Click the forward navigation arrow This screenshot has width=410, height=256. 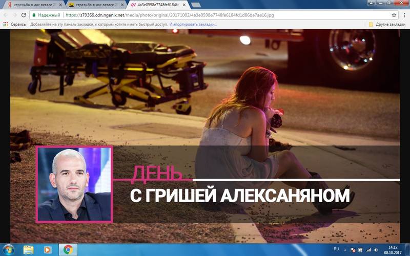pyautogui.click(x=14, y=15)
